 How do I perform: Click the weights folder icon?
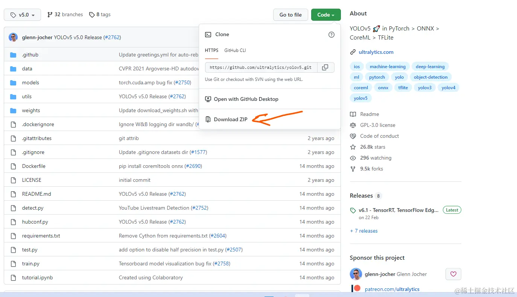[x=13, y=111]
